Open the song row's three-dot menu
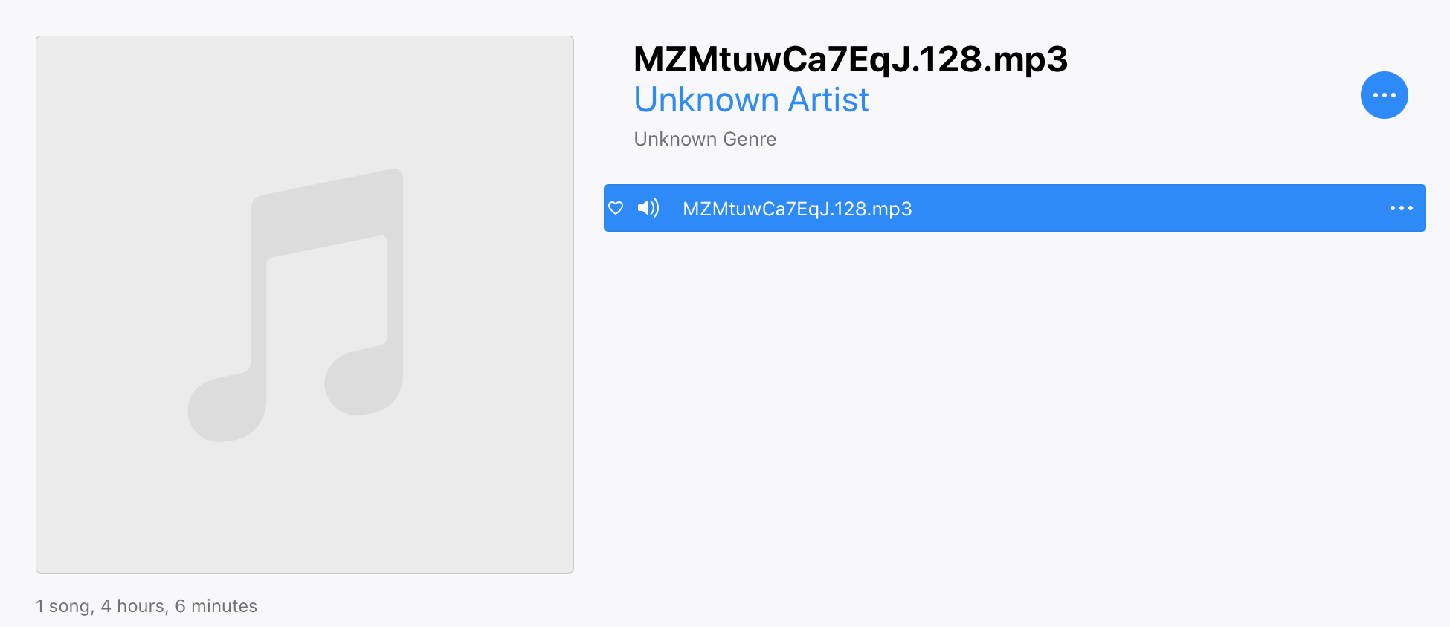This screenshot has height=627, width=1450. (x=1401, y=208)
